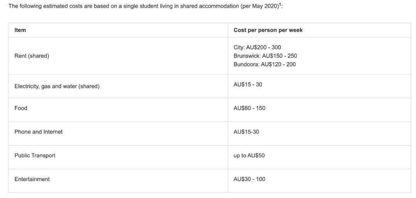
Task: Click the cost value for electricity, gas and water
Action: [x=248, y=84]
